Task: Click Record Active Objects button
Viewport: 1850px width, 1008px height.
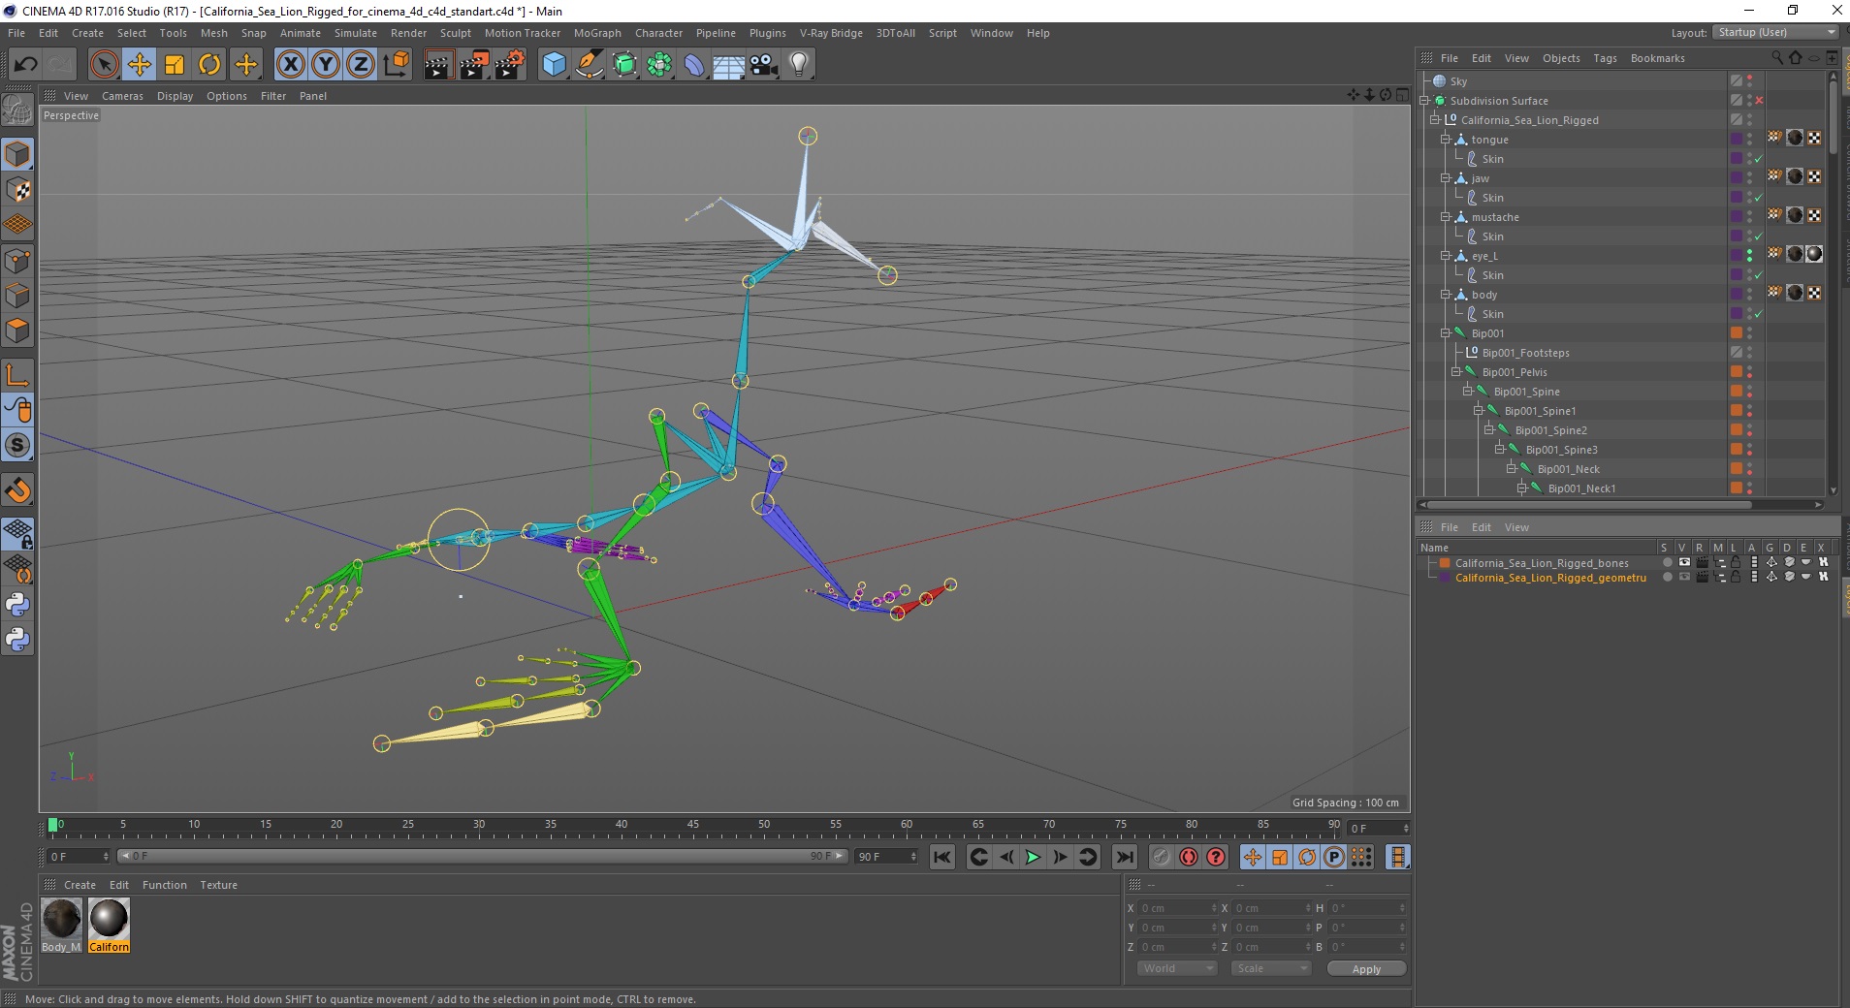Action: click(1162, 857)
